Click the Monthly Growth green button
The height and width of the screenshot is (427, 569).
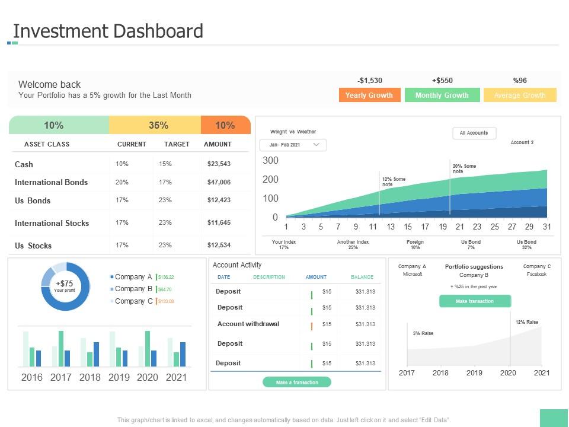click(x=442, y=95)
